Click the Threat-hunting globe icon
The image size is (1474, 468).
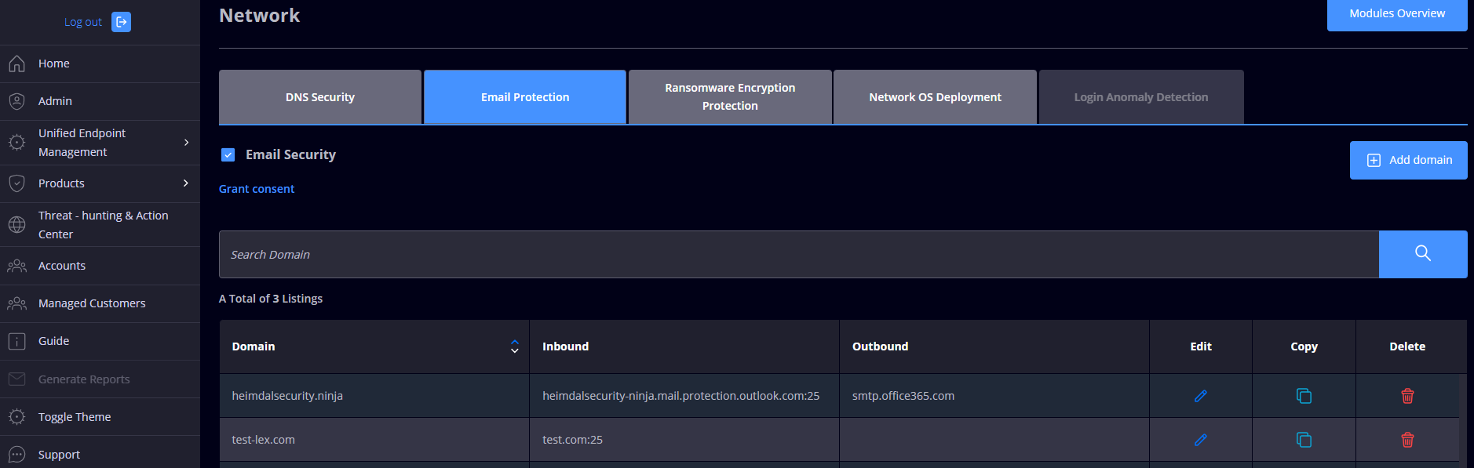16,225
